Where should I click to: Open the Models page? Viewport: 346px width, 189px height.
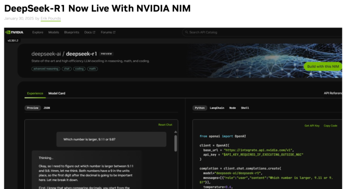[54, 32]
